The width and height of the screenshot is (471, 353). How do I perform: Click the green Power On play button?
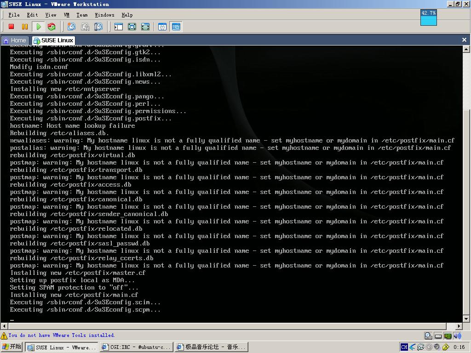[39, 27]
